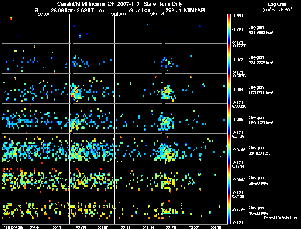Click the -1.761 color scale midpoint

(x=237, y=29)
